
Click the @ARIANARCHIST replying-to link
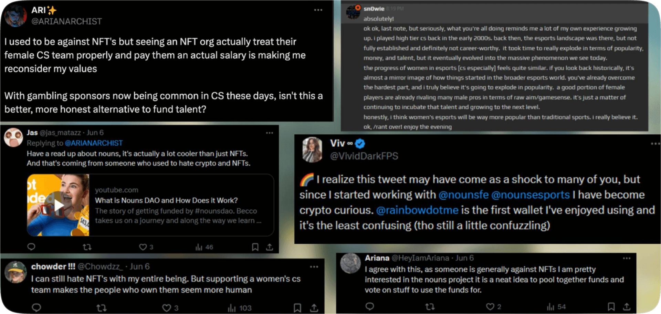[x=94, y=143]
